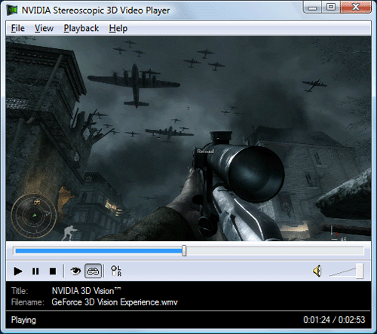Close the NVIDIA video player window
This screenshot has width=377, height=334.
click(x=356, y=7)
